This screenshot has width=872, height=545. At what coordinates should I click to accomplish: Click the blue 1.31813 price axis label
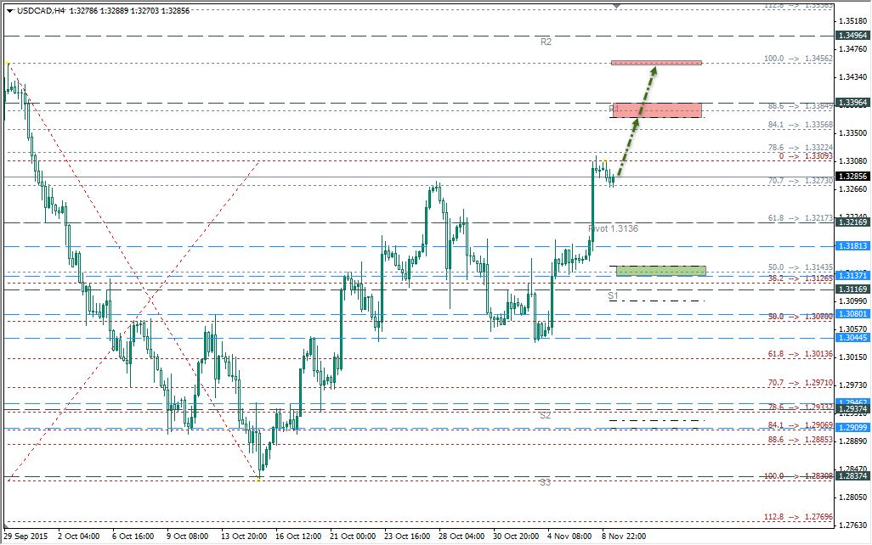852,246
